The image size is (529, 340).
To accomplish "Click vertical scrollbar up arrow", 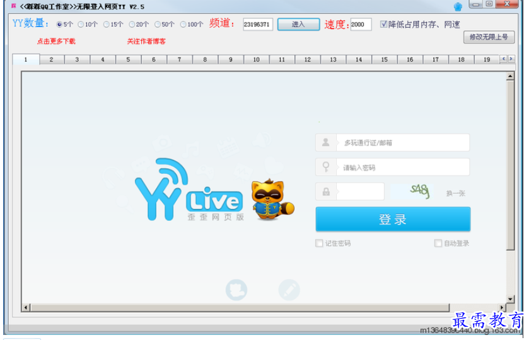I will pyautogui.click(x=510, y=76).
